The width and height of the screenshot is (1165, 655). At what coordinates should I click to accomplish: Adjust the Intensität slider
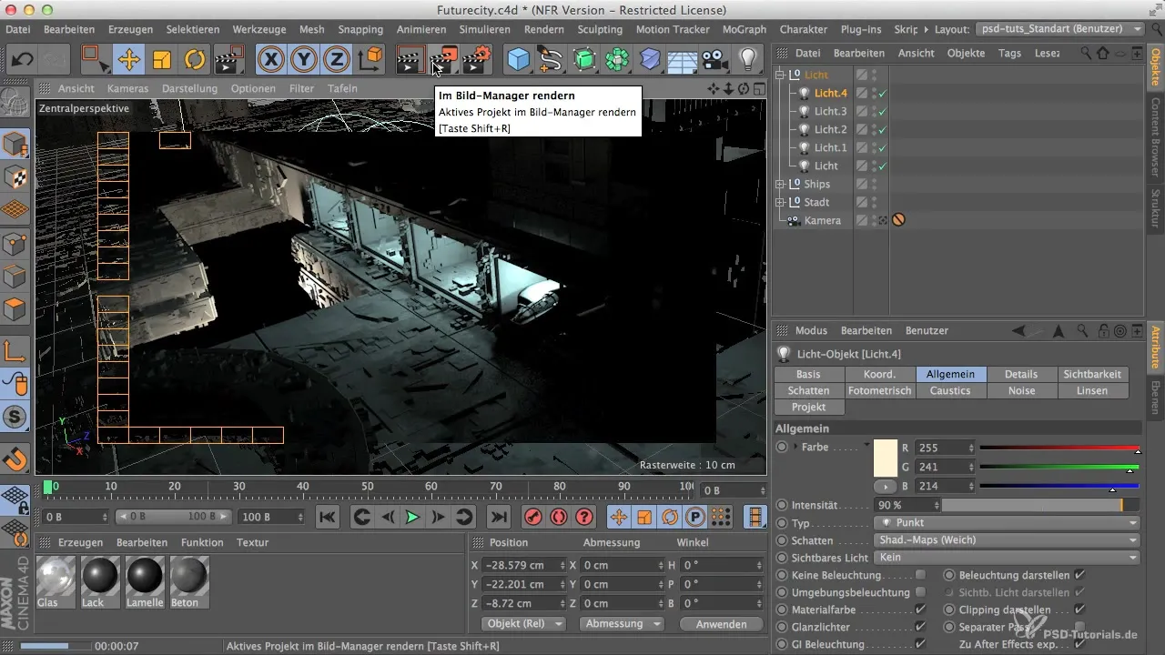[1040, 505]
